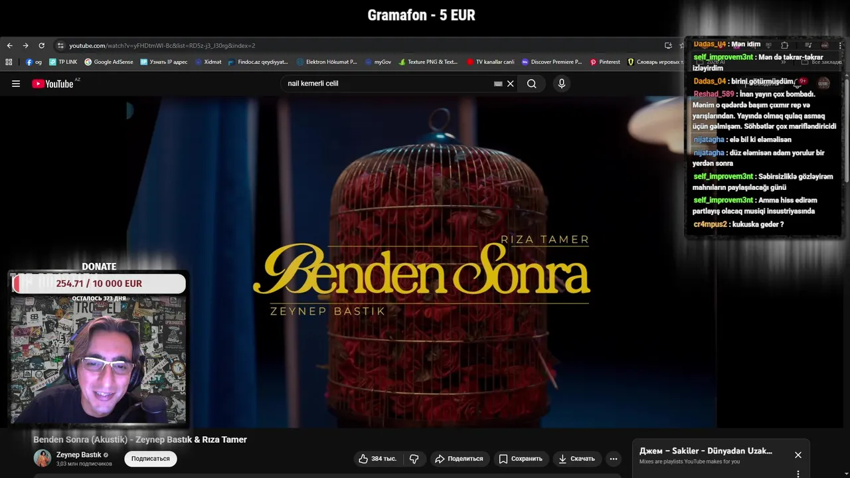Viewport: 850px width, 478px height.
Task: Open the YouTube hamburger guide menu
Action: click(x=16, y=84)
